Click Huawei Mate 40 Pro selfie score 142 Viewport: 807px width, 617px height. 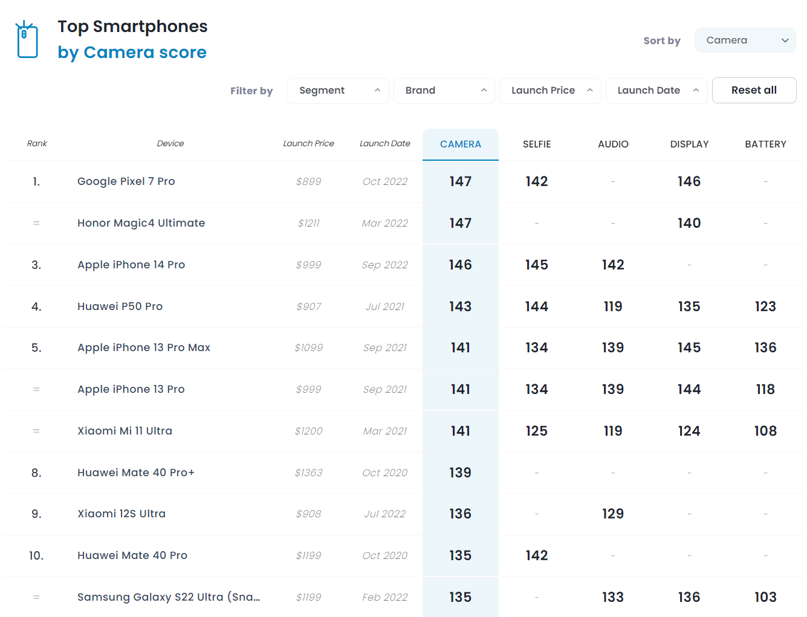[x=537, y=555]
